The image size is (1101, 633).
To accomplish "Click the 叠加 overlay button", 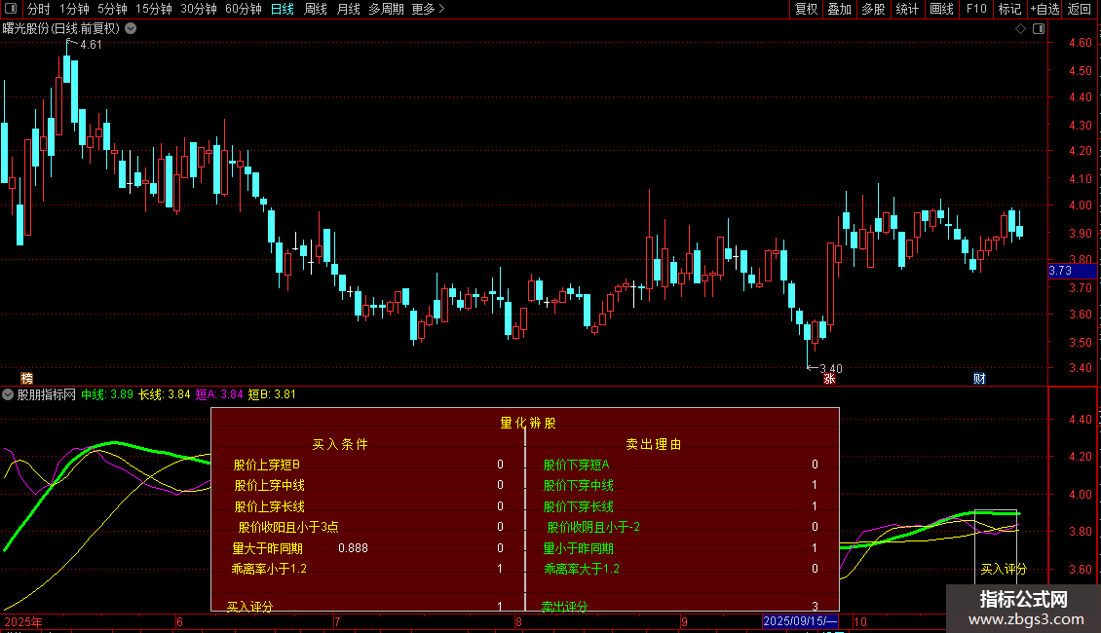I will pos(839,9).
